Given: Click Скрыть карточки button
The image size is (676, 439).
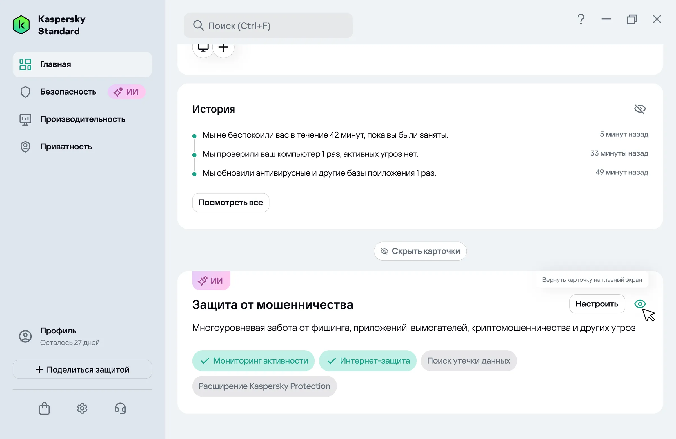Looking at the screenshot, I should (420, 251).
